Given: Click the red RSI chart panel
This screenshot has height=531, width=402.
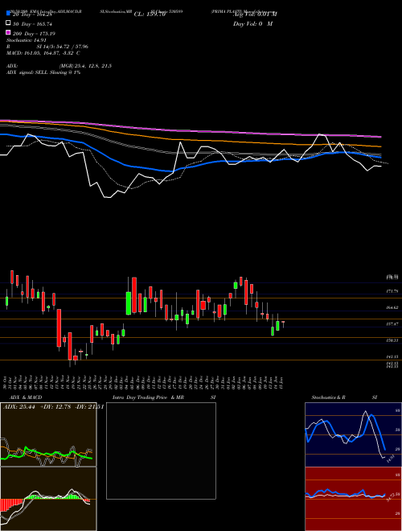Looking at the screenshot, I should pos(353,499).
